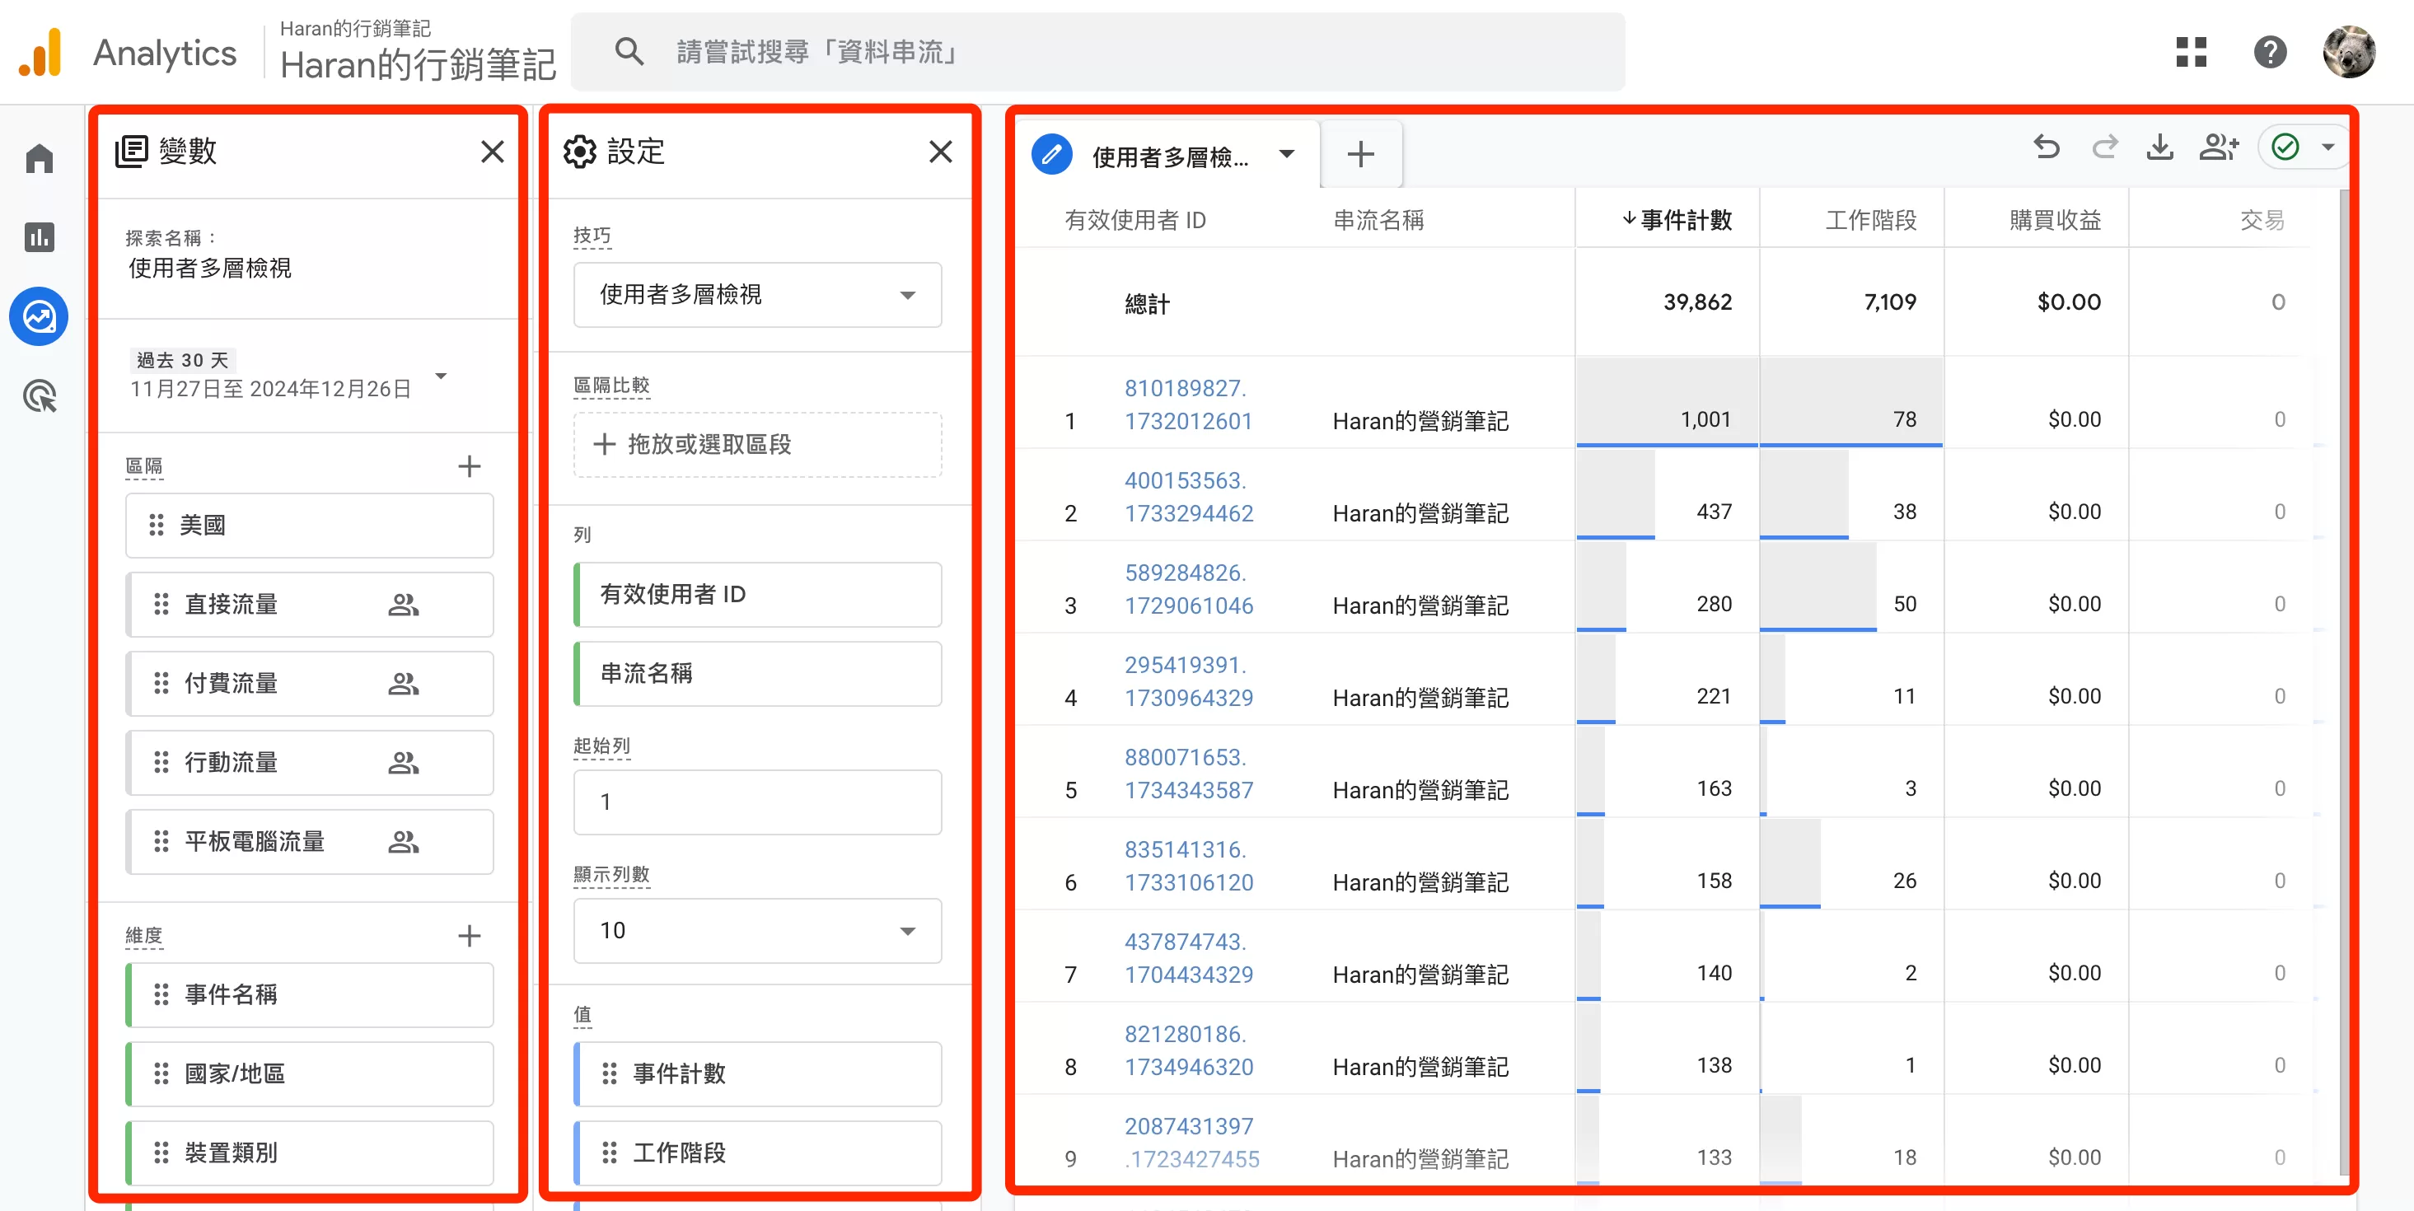Click the total event count 39,862
The width and height of the screenshot is (2414, 1211).
coord(1697,302)
